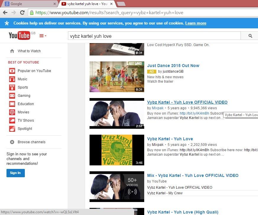Close the Google browser tab
This screenshot has width=258, height=215.
[55, 4]
